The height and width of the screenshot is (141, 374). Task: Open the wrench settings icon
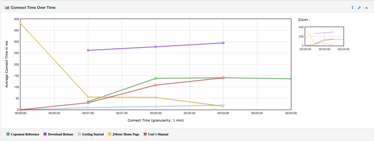point(359,8)
